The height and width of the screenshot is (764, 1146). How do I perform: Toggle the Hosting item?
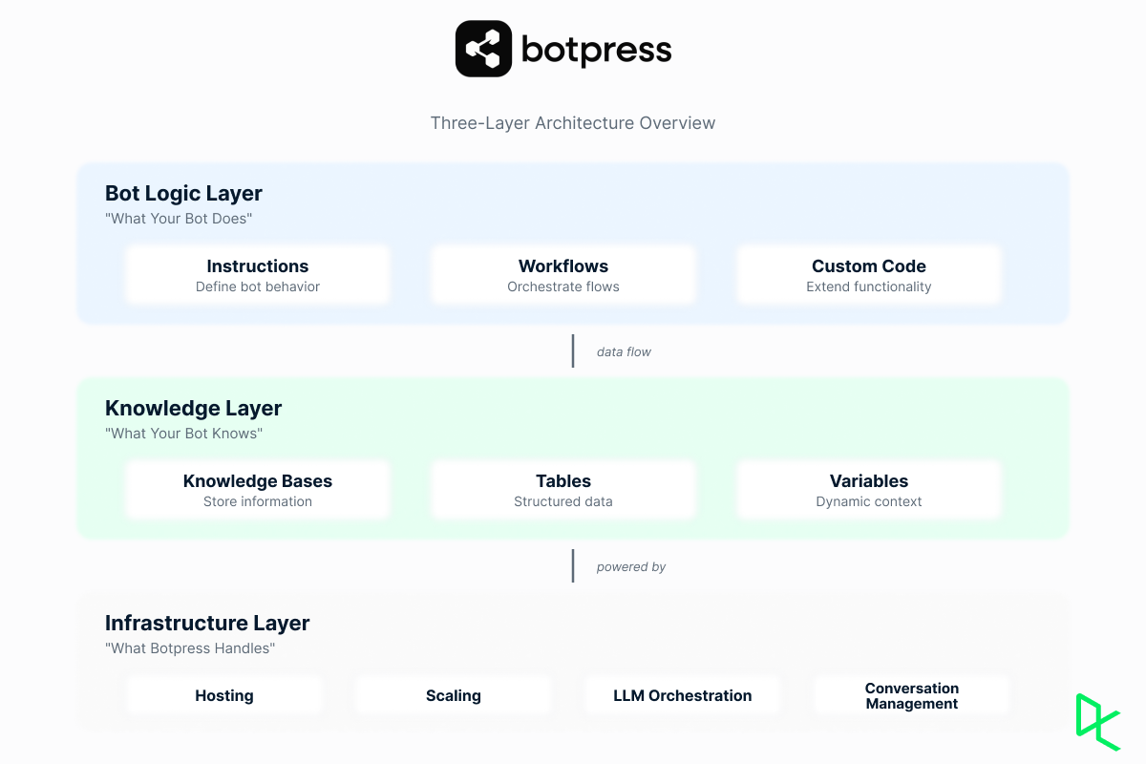(x=223, y=695)
